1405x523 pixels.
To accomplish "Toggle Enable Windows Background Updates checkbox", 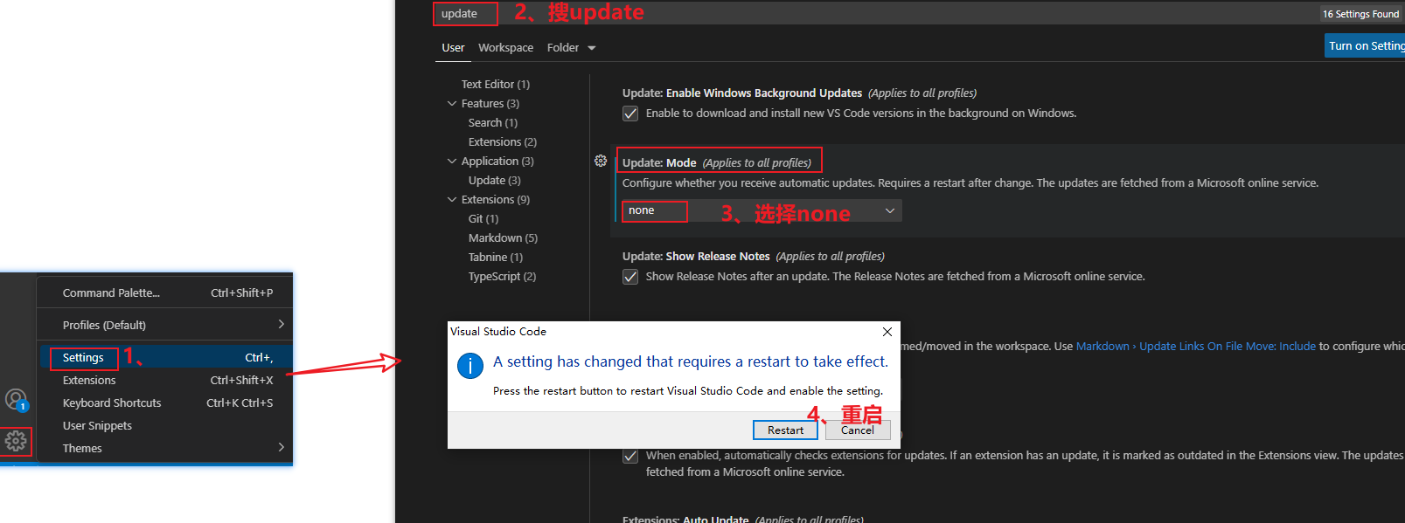I will (630, 114).
